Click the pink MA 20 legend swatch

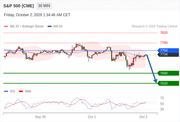[6, 27]
